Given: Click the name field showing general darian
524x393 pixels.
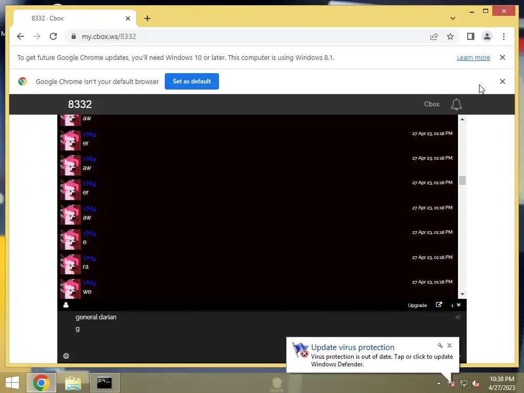Looking at the screenshot, I should 262,317.
